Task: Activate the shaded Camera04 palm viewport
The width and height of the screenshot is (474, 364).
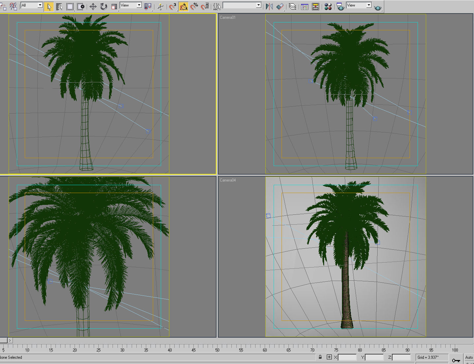Action: click(x=346, y=257)
